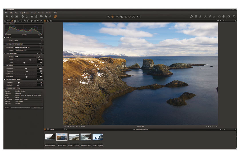
Task: Collapse the Histogram panel section
Action: [5, 23]
